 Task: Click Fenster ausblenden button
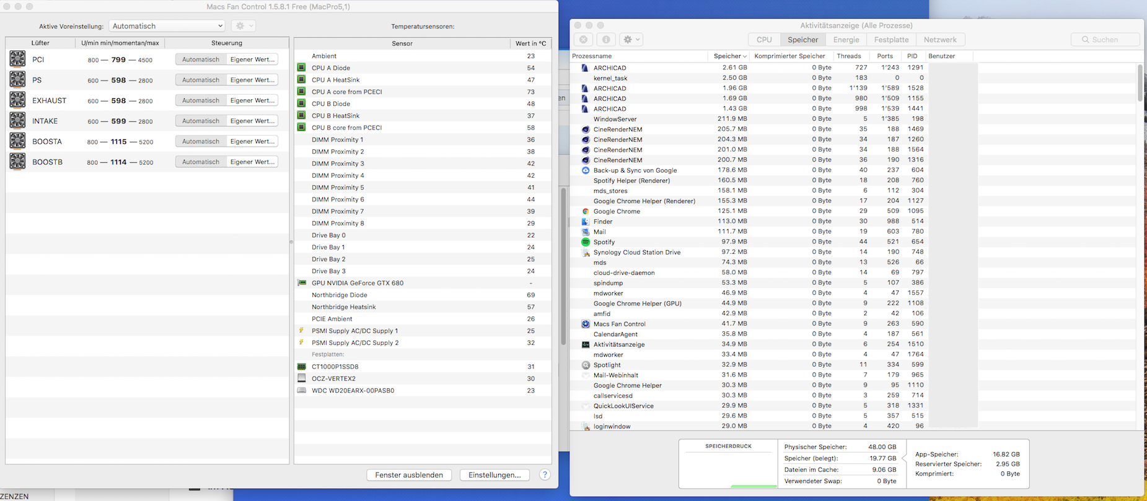409,475
